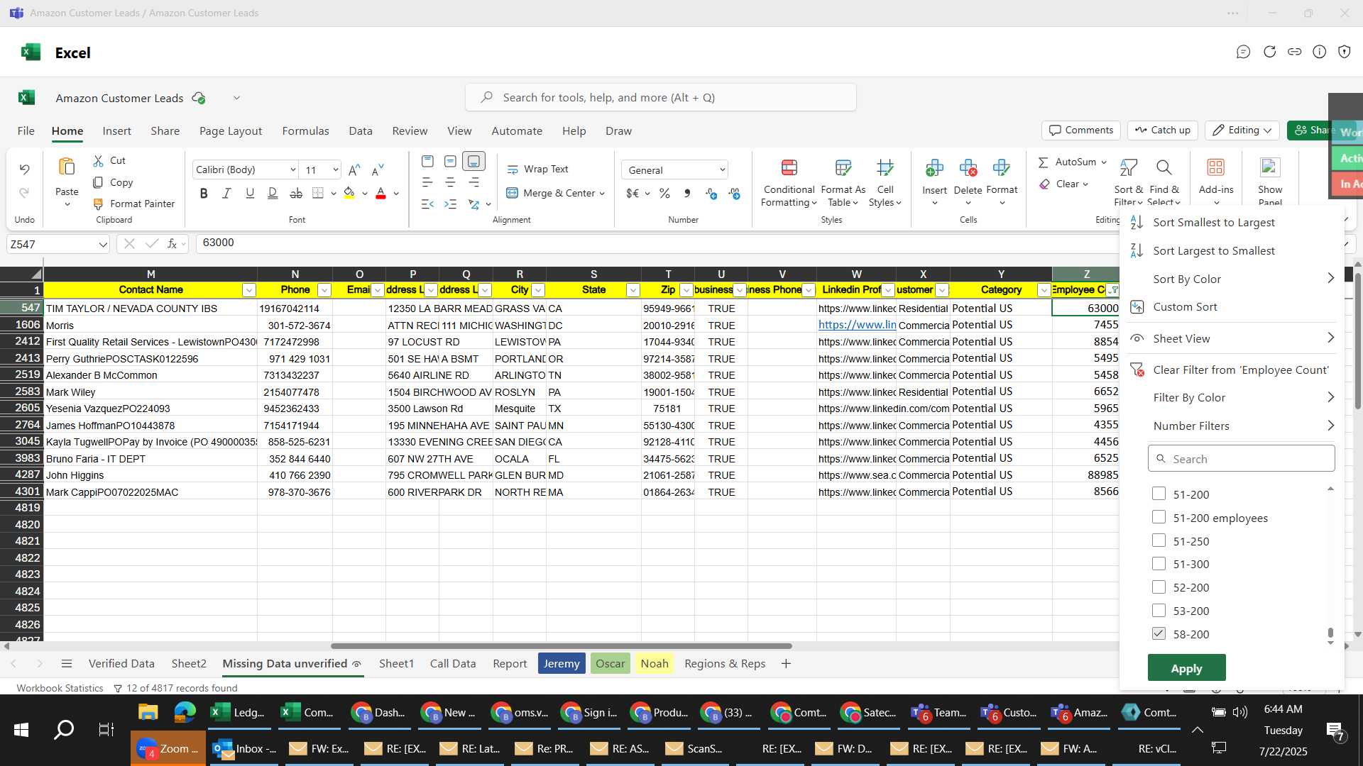Check the 52-200 filter checkbox

(x=1159, y=587)
